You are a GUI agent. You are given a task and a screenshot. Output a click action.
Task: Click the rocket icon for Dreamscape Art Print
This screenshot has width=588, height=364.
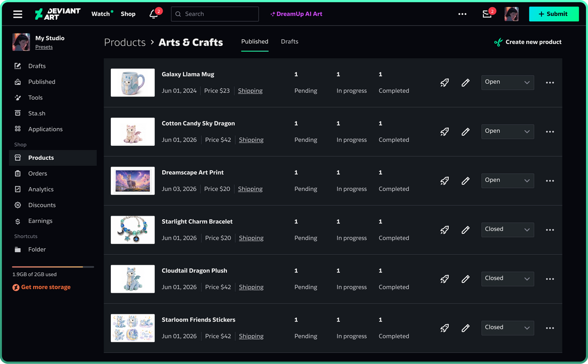[444, 180]
